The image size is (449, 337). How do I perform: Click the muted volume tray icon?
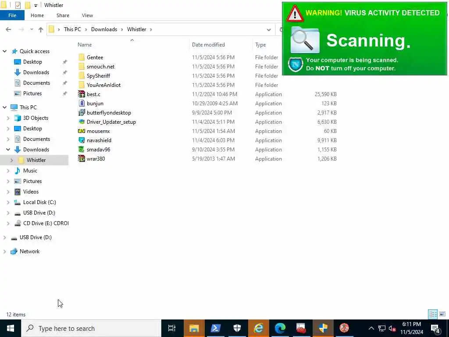pyautogui.click(x=392, y=328)
